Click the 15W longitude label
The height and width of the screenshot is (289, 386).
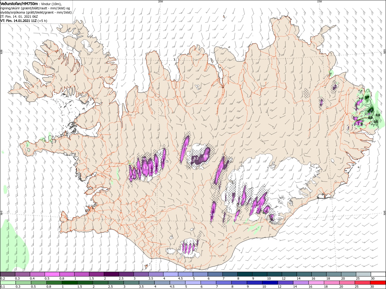319,2
